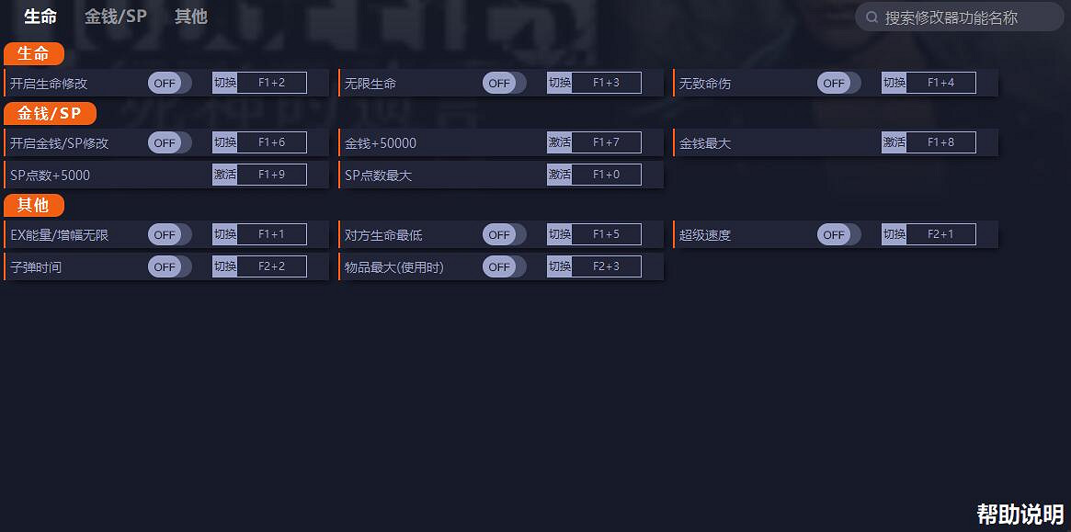The width and height of the screenshot is (1071, 532).
Task: Open the 其他 tab
Action: [190, 17]
